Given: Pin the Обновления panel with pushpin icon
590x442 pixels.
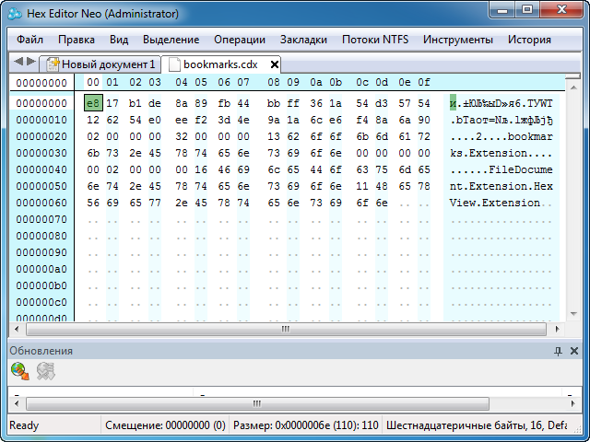Looking at the screenshot, I should [558, 351].
